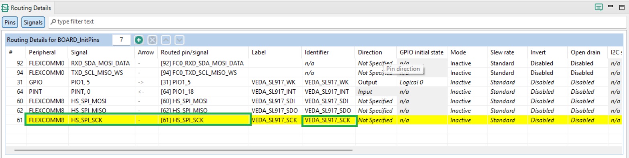Click the Direction column header

[x=376, y=52]
